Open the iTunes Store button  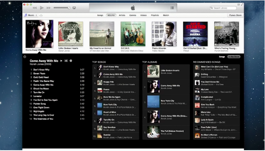235,15
